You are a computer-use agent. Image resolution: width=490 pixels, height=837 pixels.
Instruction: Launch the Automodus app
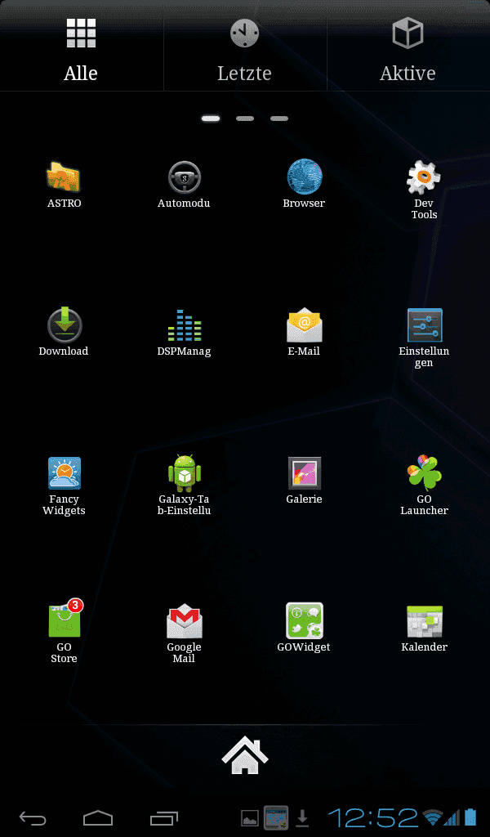click(x=184, y=177)
